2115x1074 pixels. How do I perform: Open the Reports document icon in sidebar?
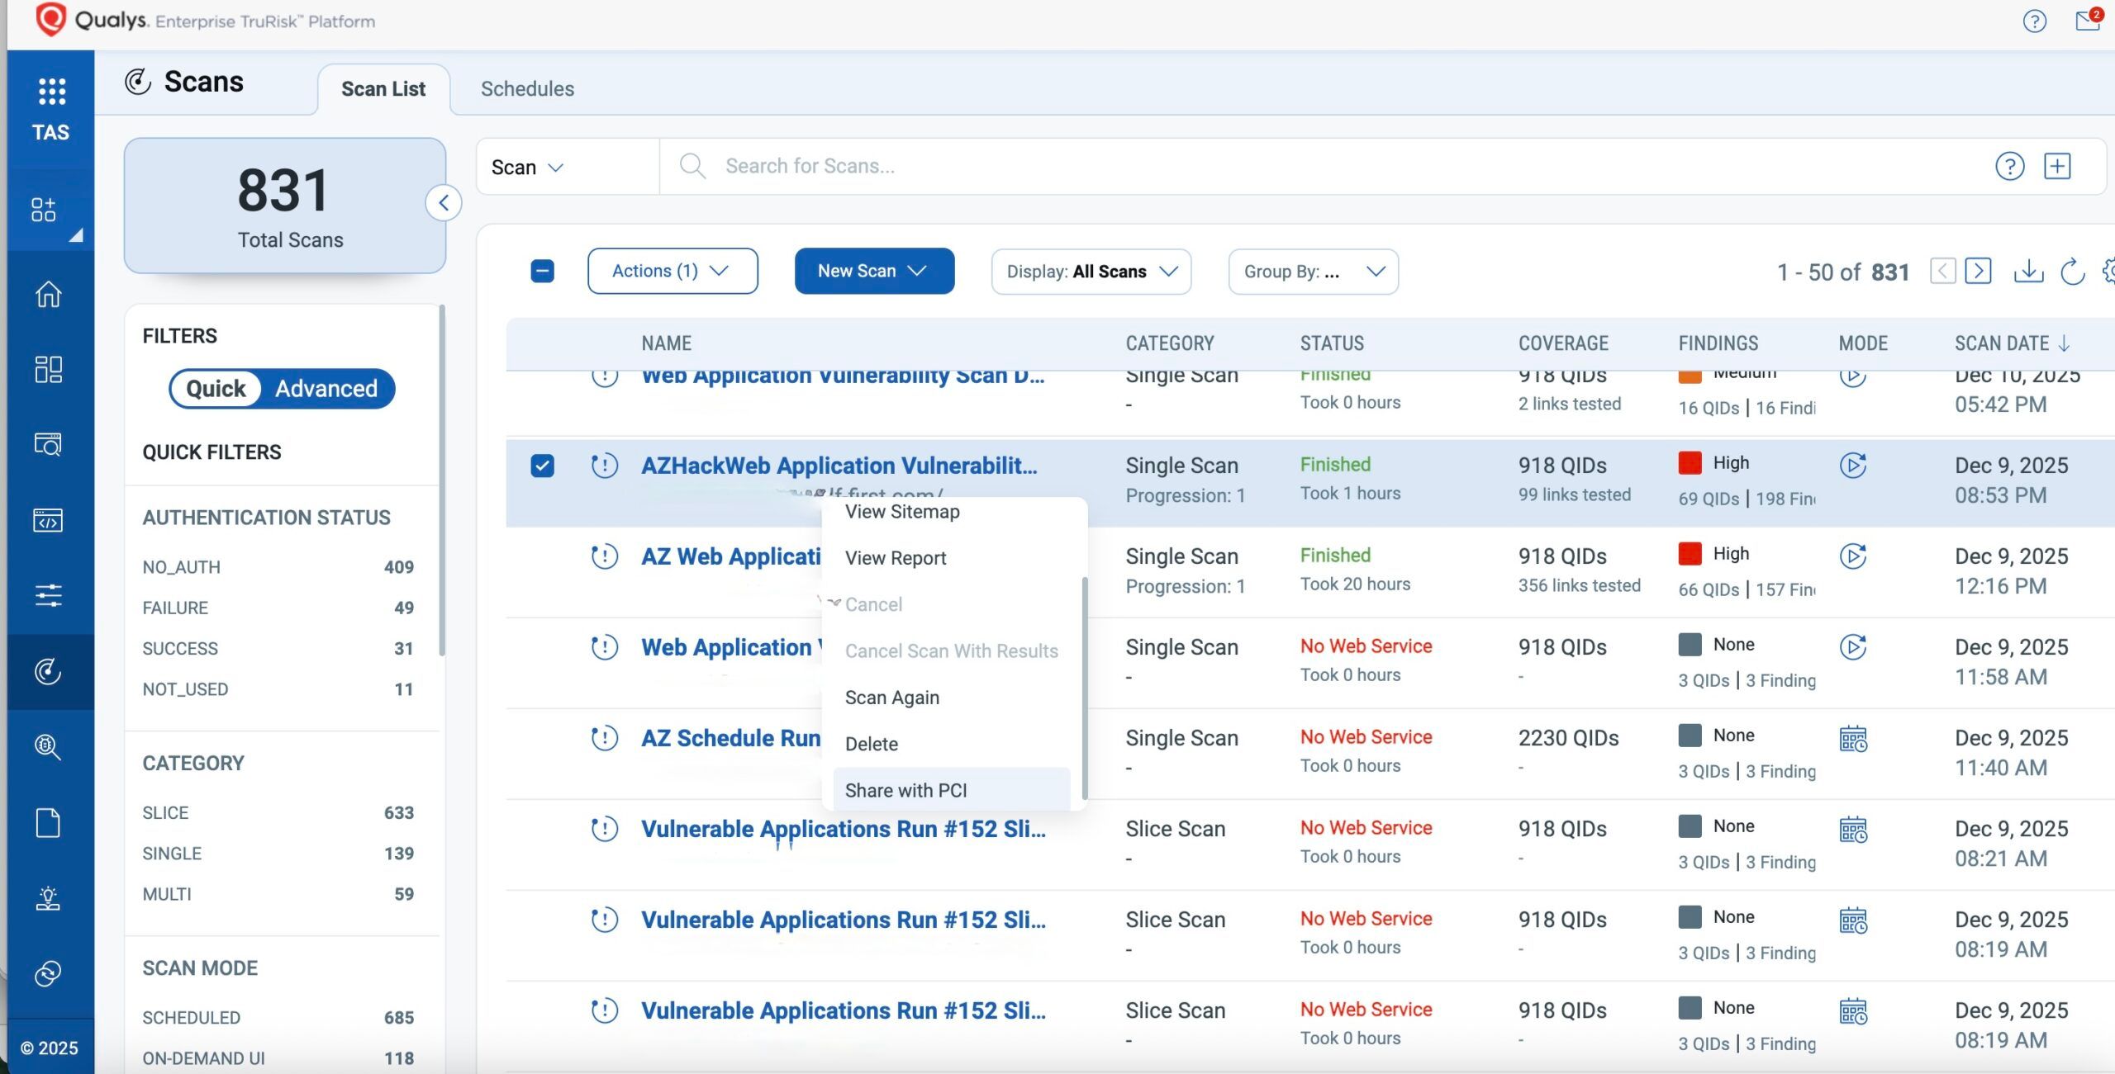48,823
